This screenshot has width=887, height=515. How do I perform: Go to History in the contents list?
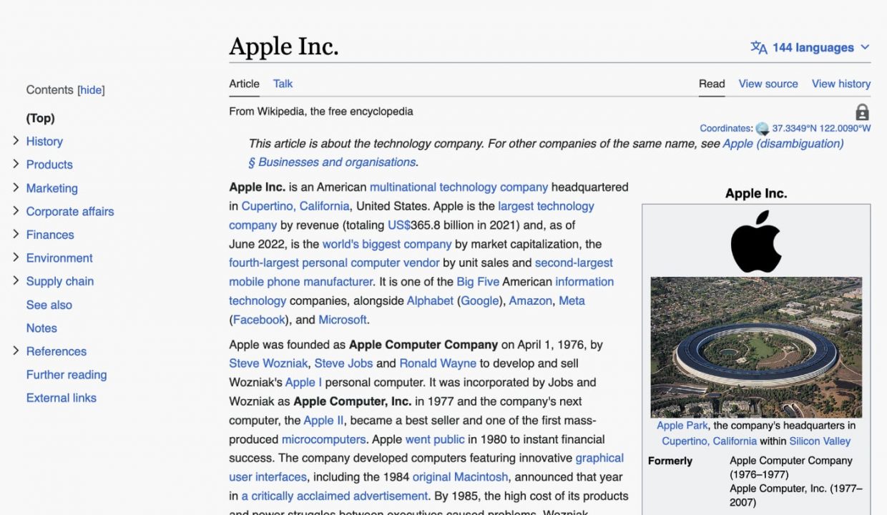(x=44, y=142)
